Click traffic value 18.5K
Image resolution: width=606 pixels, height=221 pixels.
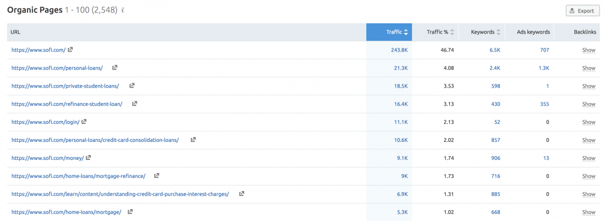401,86
